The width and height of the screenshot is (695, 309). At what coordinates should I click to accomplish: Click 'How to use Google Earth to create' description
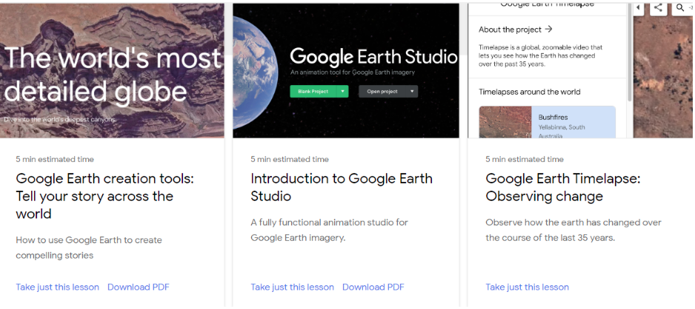(89, 248)
